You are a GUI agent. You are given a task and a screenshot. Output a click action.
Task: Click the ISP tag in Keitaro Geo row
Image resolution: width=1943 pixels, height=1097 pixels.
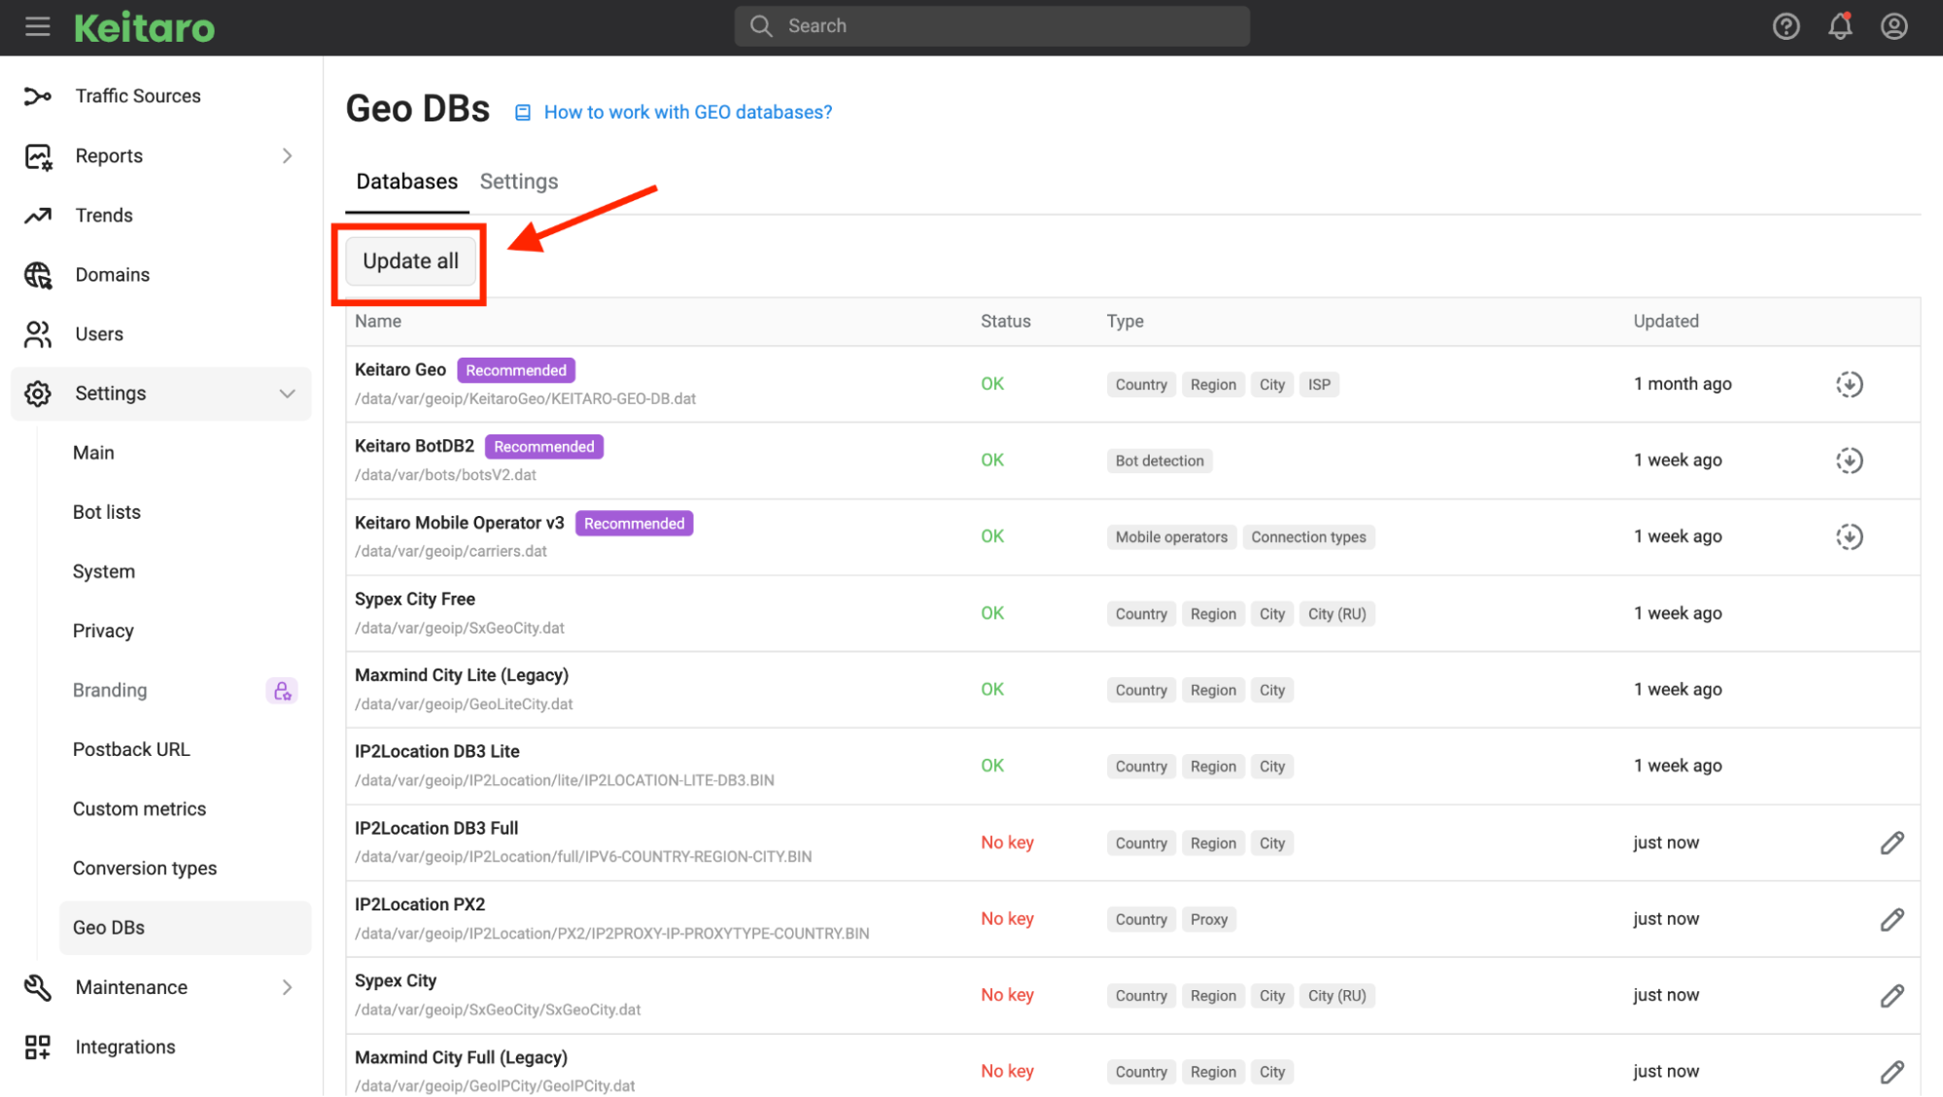pos(1319,385)
